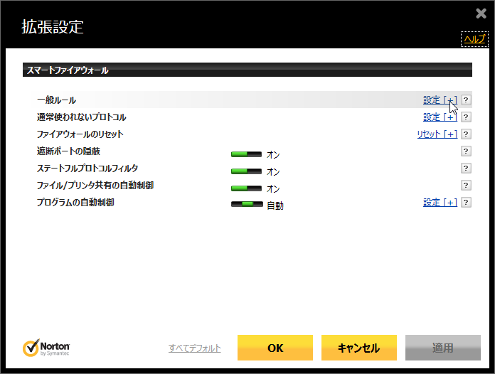Screen dimensions: 495x374
Task: Open リセット [+] for firewall reset
Action: click(x=437, y=134)
